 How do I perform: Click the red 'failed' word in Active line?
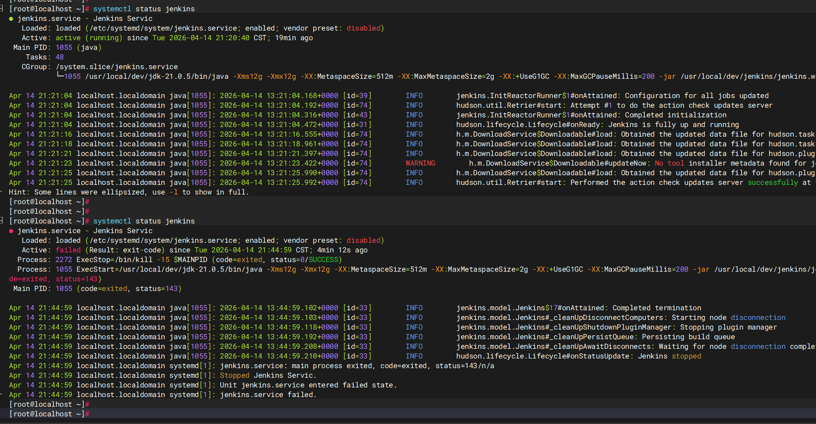68,250
